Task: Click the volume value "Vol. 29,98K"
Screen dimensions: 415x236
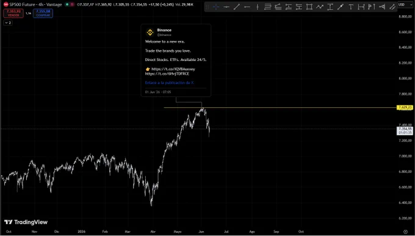Action: 184,4
